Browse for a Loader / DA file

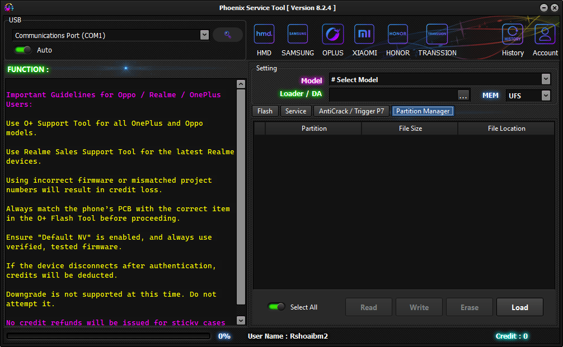click(x=463, y=95)
